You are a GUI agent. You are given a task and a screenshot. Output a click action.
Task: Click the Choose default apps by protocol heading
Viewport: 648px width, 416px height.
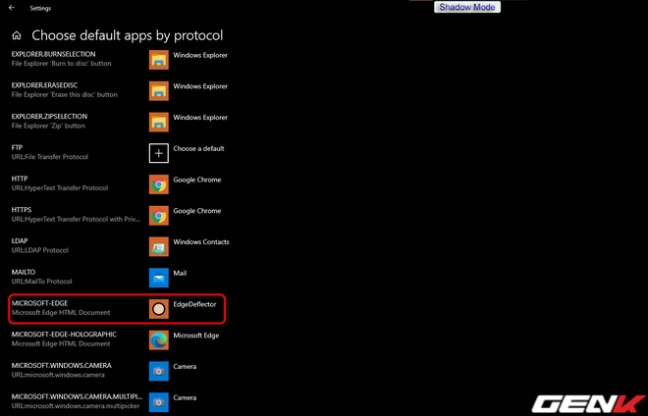tap(128, 35)
